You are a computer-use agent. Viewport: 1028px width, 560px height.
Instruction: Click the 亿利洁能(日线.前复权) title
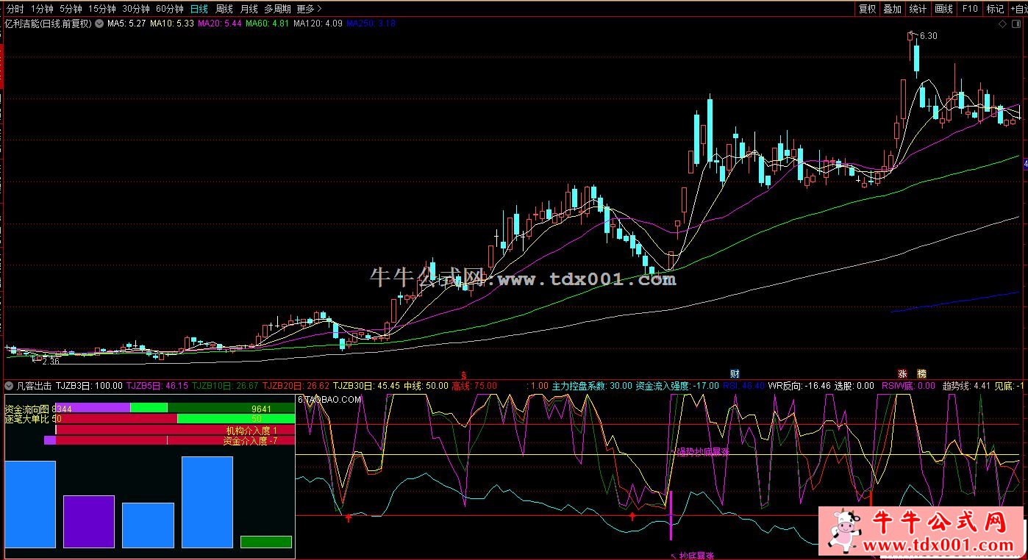48,24
